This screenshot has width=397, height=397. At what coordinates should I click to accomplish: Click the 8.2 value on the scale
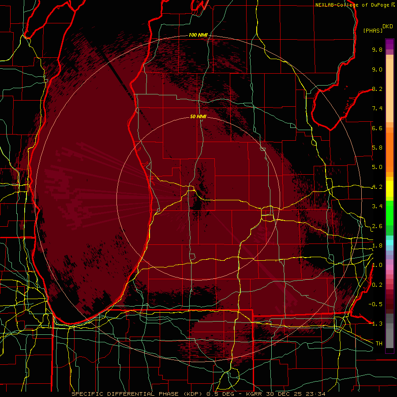377,89
